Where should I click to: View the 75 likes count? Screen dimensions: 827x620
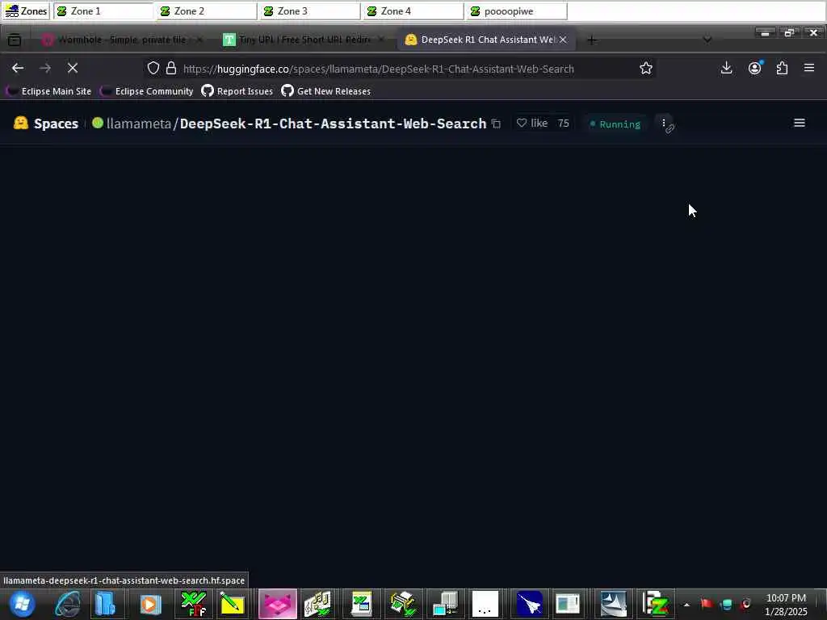tap(563, 124)
